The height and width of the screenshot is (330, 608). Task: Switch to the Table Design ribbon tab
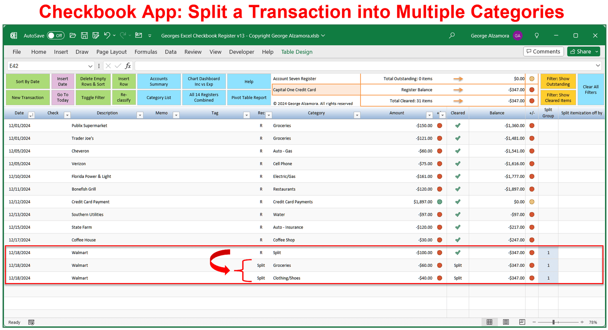pos(297,52)
